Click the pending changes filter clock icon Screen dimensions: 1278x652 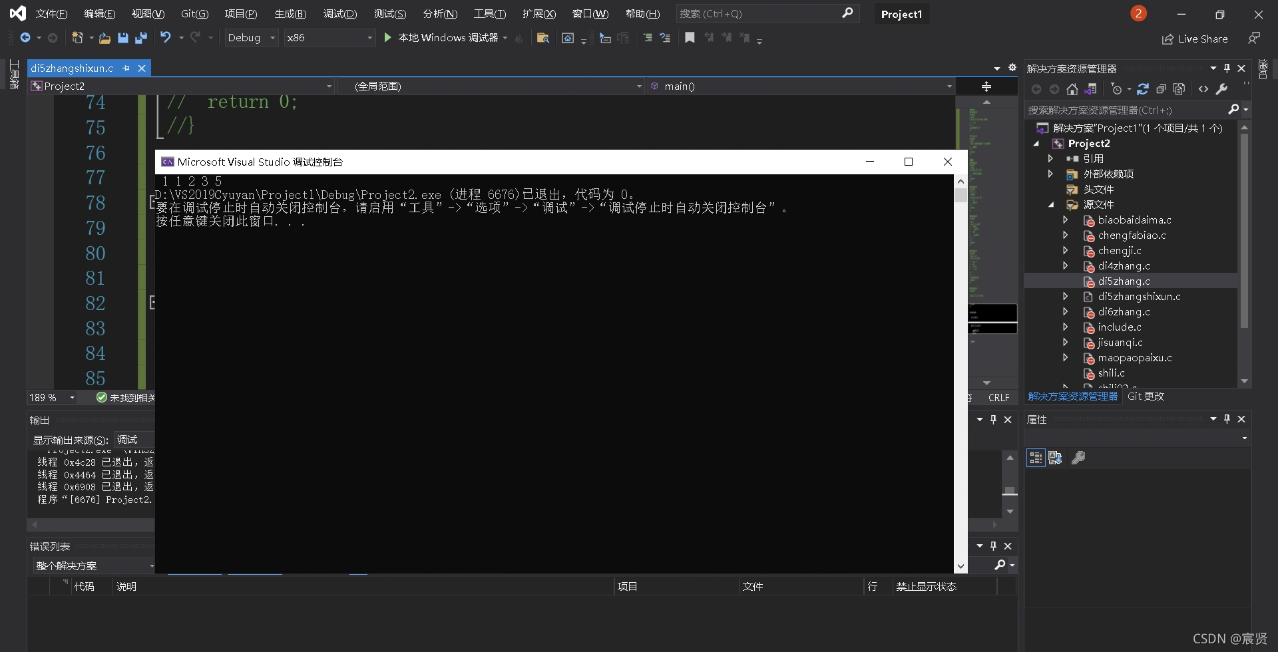[x=1117, y=89]
